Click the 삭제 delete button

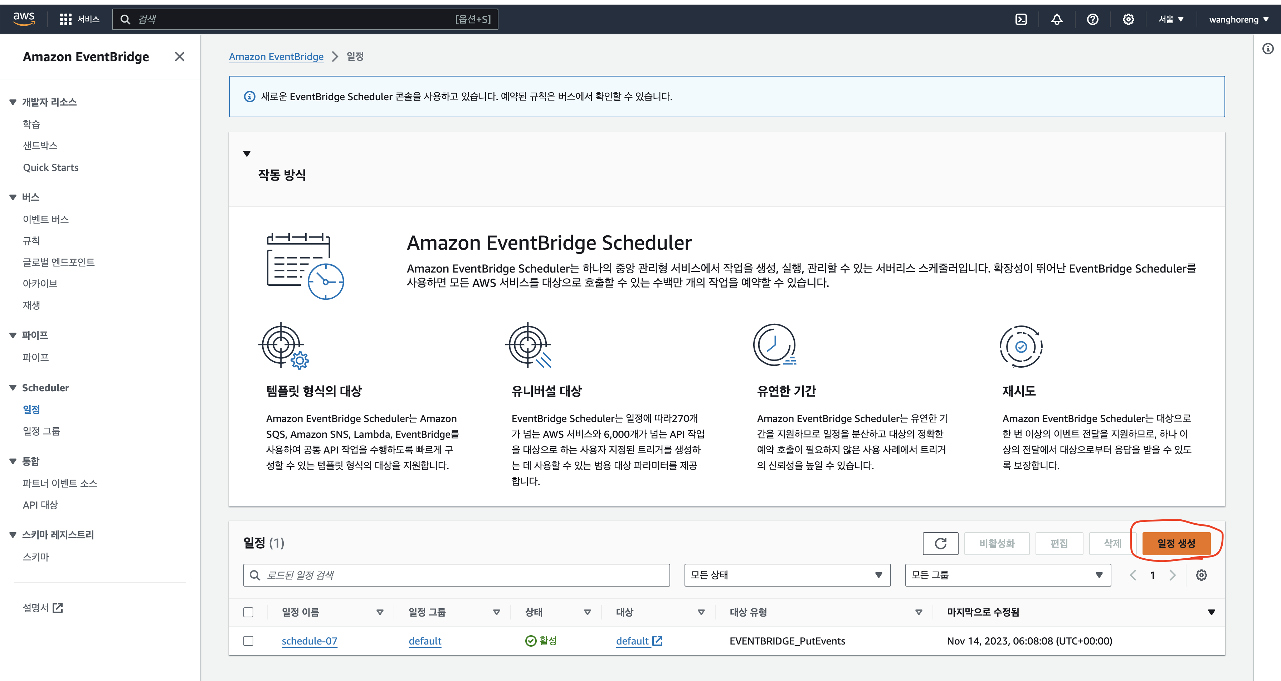point(1112,543)
